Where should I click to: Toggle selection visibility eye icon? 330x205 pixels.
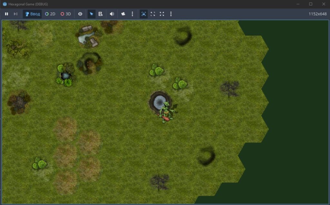[x=80, y=14]
